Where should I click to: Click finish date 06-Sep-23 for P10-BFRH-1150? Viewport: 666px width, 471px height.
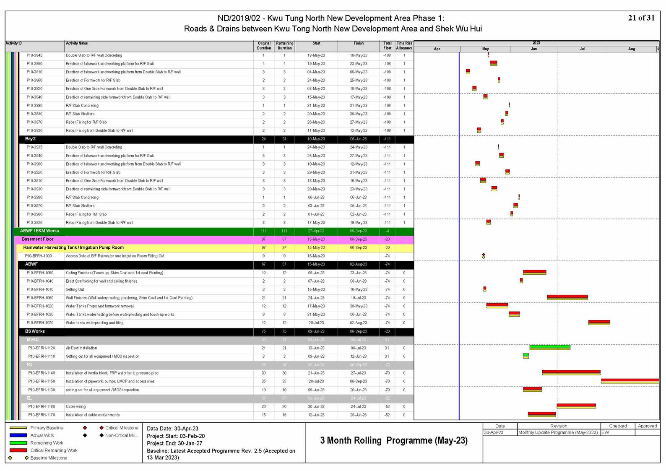359,382
